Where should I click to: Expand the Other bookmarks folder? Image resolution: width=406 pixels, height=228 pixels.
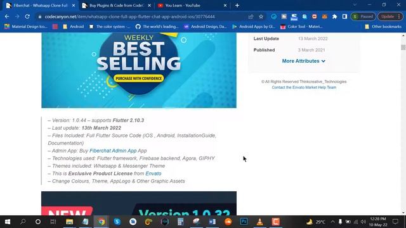click(383, 27)
